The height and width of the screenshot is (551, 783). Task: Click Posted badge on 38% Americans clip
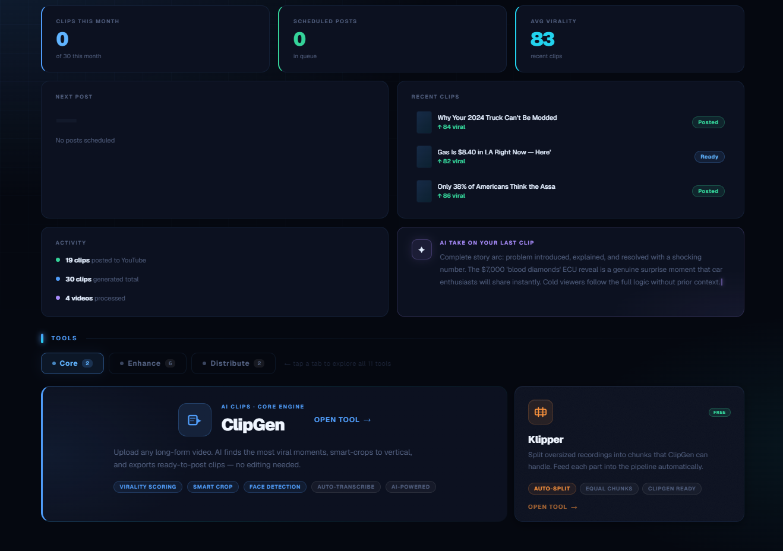click(708, 191)
